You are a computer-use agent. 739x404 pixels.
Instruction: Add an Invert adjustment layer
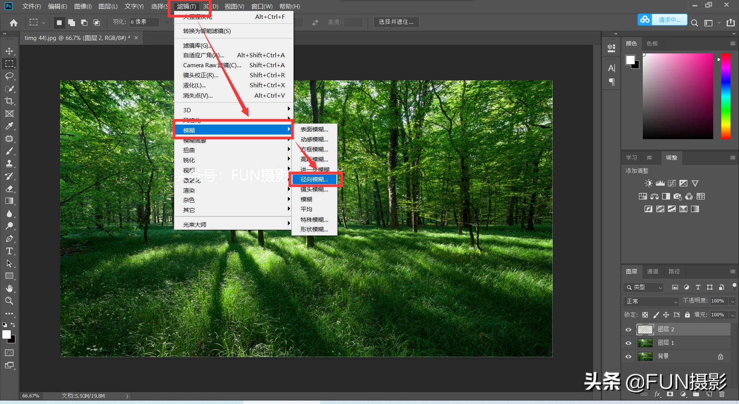click(649, 209)
